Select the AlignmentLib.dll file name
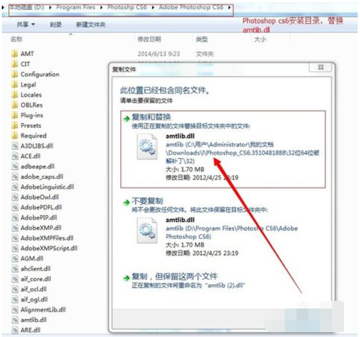The width and height of the screenshot is (360, 337). tap(43, 310)
